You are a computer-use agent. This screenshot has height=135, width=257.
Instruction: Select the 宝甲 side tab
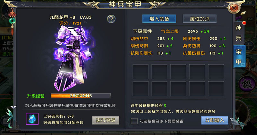tap(239, 57)
